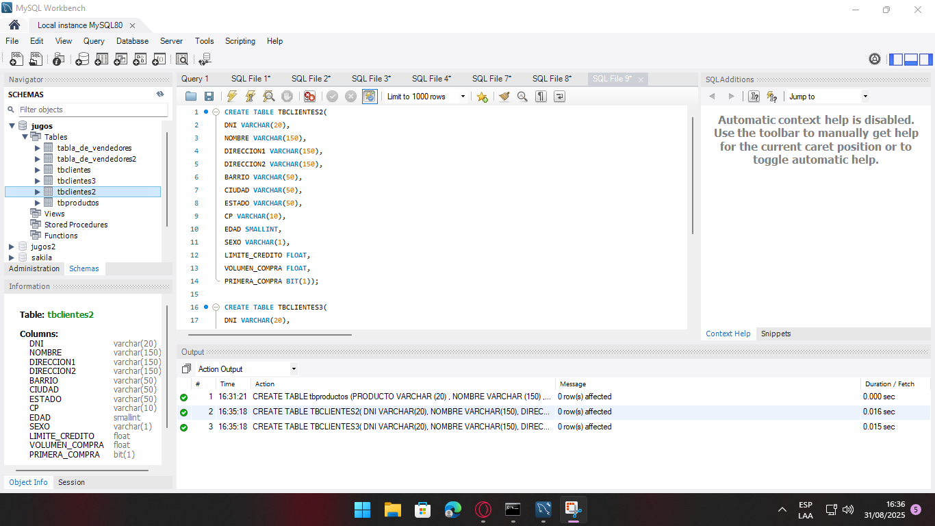Click the explain execution plan icon

269,97
